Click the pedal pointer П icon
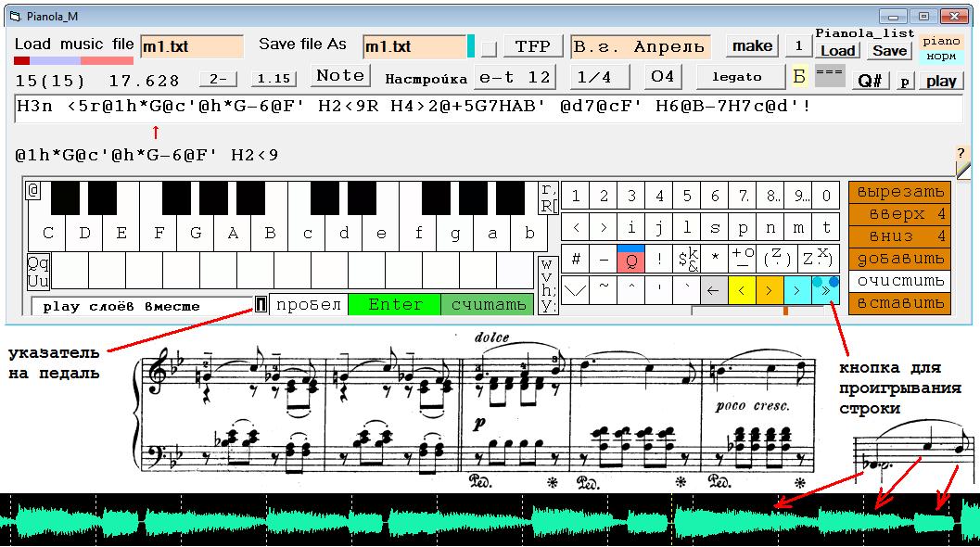The height and width of the screenshot is (547, 980). (x=261, y=304)
